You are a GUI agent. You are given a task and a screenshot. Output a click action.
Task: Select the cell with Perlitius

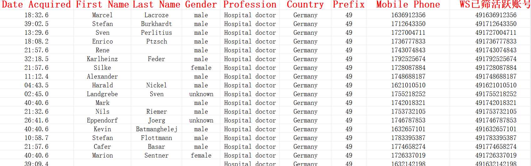pos(156,33)
